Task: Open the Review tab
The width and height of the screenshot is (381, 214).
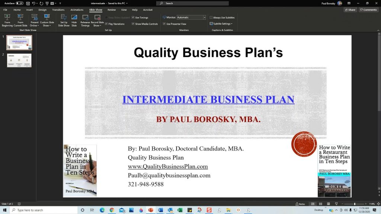Action: (x=112, y=10)
